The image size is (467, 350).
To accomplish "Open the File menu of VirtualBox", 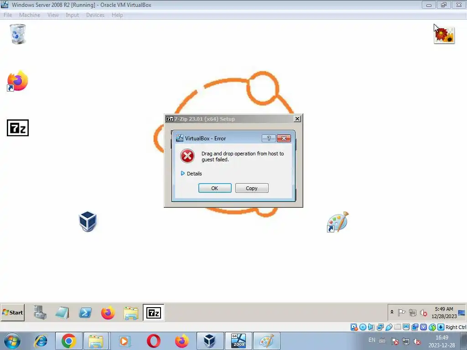I will point(8,15).
